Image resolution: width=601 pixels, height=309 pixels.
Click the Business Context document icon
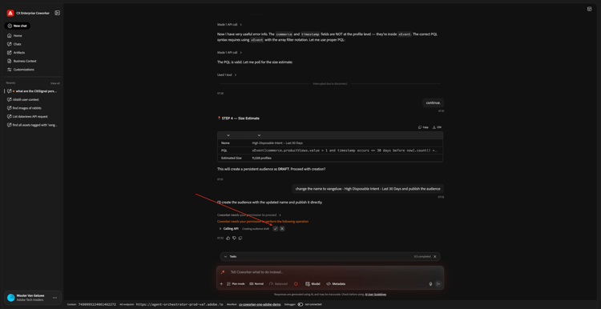point(9,61)
